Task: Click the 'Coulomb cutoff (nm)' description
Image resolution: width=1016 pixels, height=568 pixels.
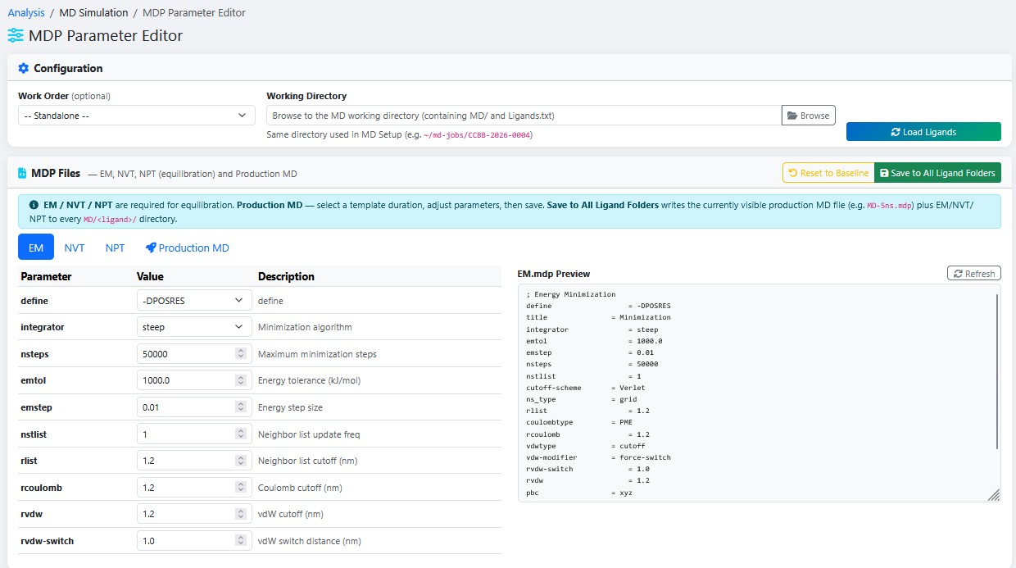Action: [300, 488]
